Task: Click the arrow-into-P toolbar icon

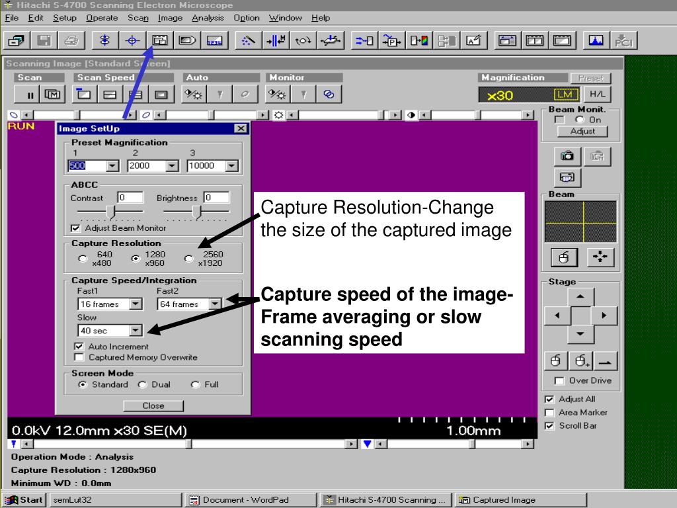Action: (x=391, y=40)
